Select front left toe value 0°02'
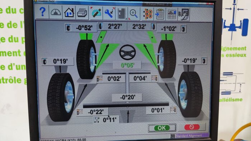 (x=114, y=79)
